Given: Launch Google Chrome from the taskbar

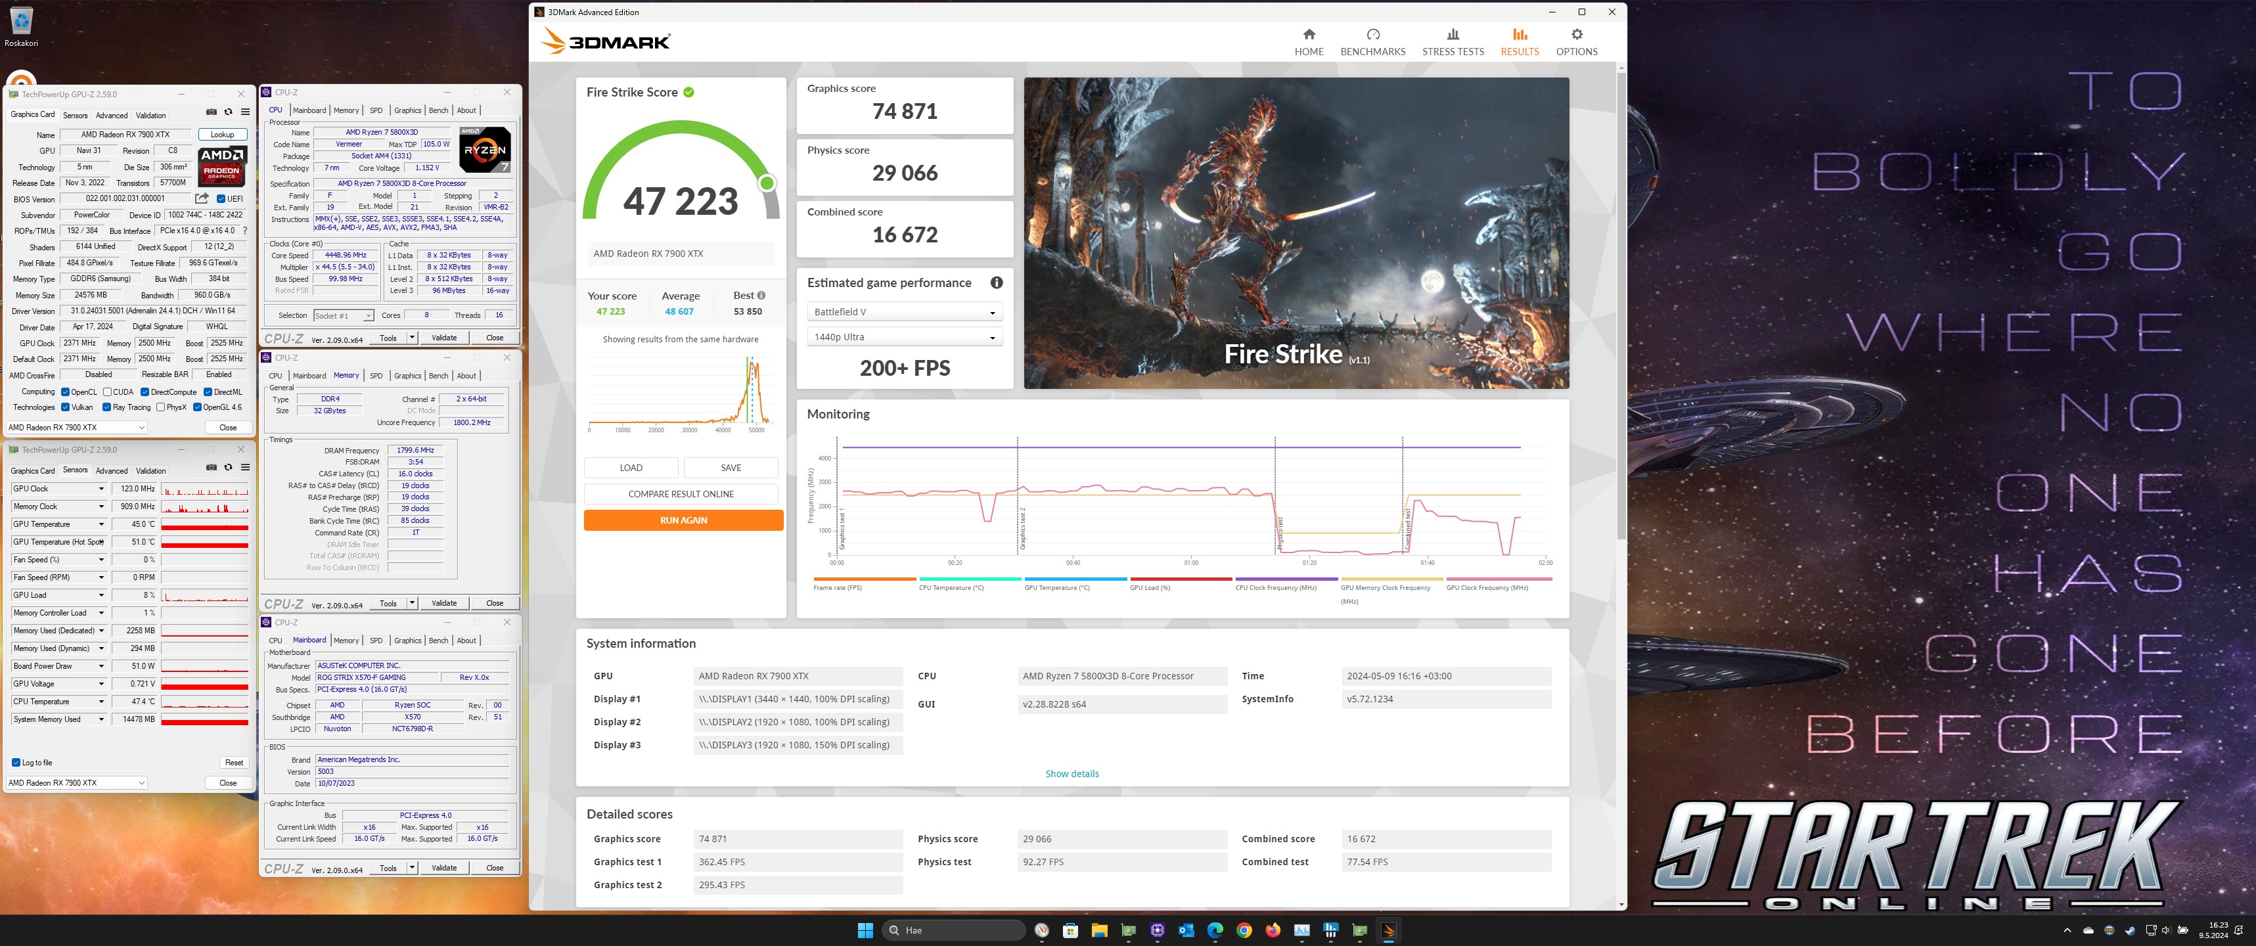Looking at the screenshot, I should tap(1244, 930).
